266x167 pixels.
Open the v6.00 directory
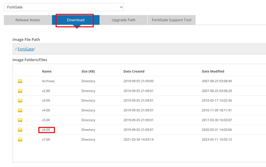[x=46, y=130]
